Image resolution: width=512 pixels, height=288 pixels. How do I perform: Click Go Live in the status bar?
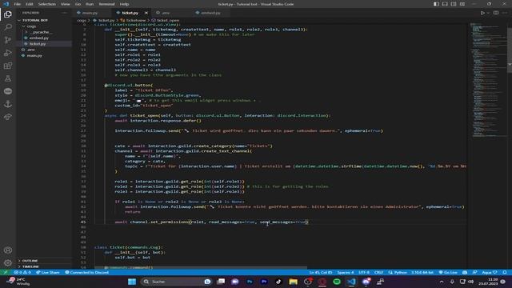pyautogui.click(x=448, y=272)
